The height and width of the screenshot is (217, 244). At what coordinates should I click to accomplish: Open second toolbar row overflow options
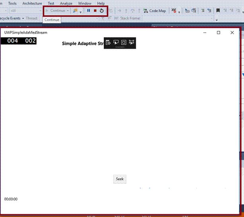coord(217,19)
